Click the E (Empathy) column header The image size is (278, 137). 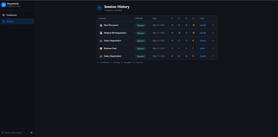click(186, 18)
